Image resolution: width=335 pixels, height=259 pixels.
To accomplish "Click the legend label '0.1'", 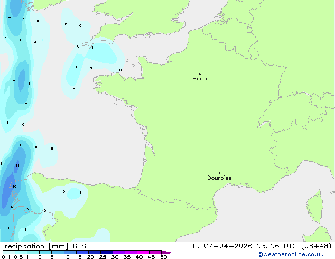I will [6, 257].
